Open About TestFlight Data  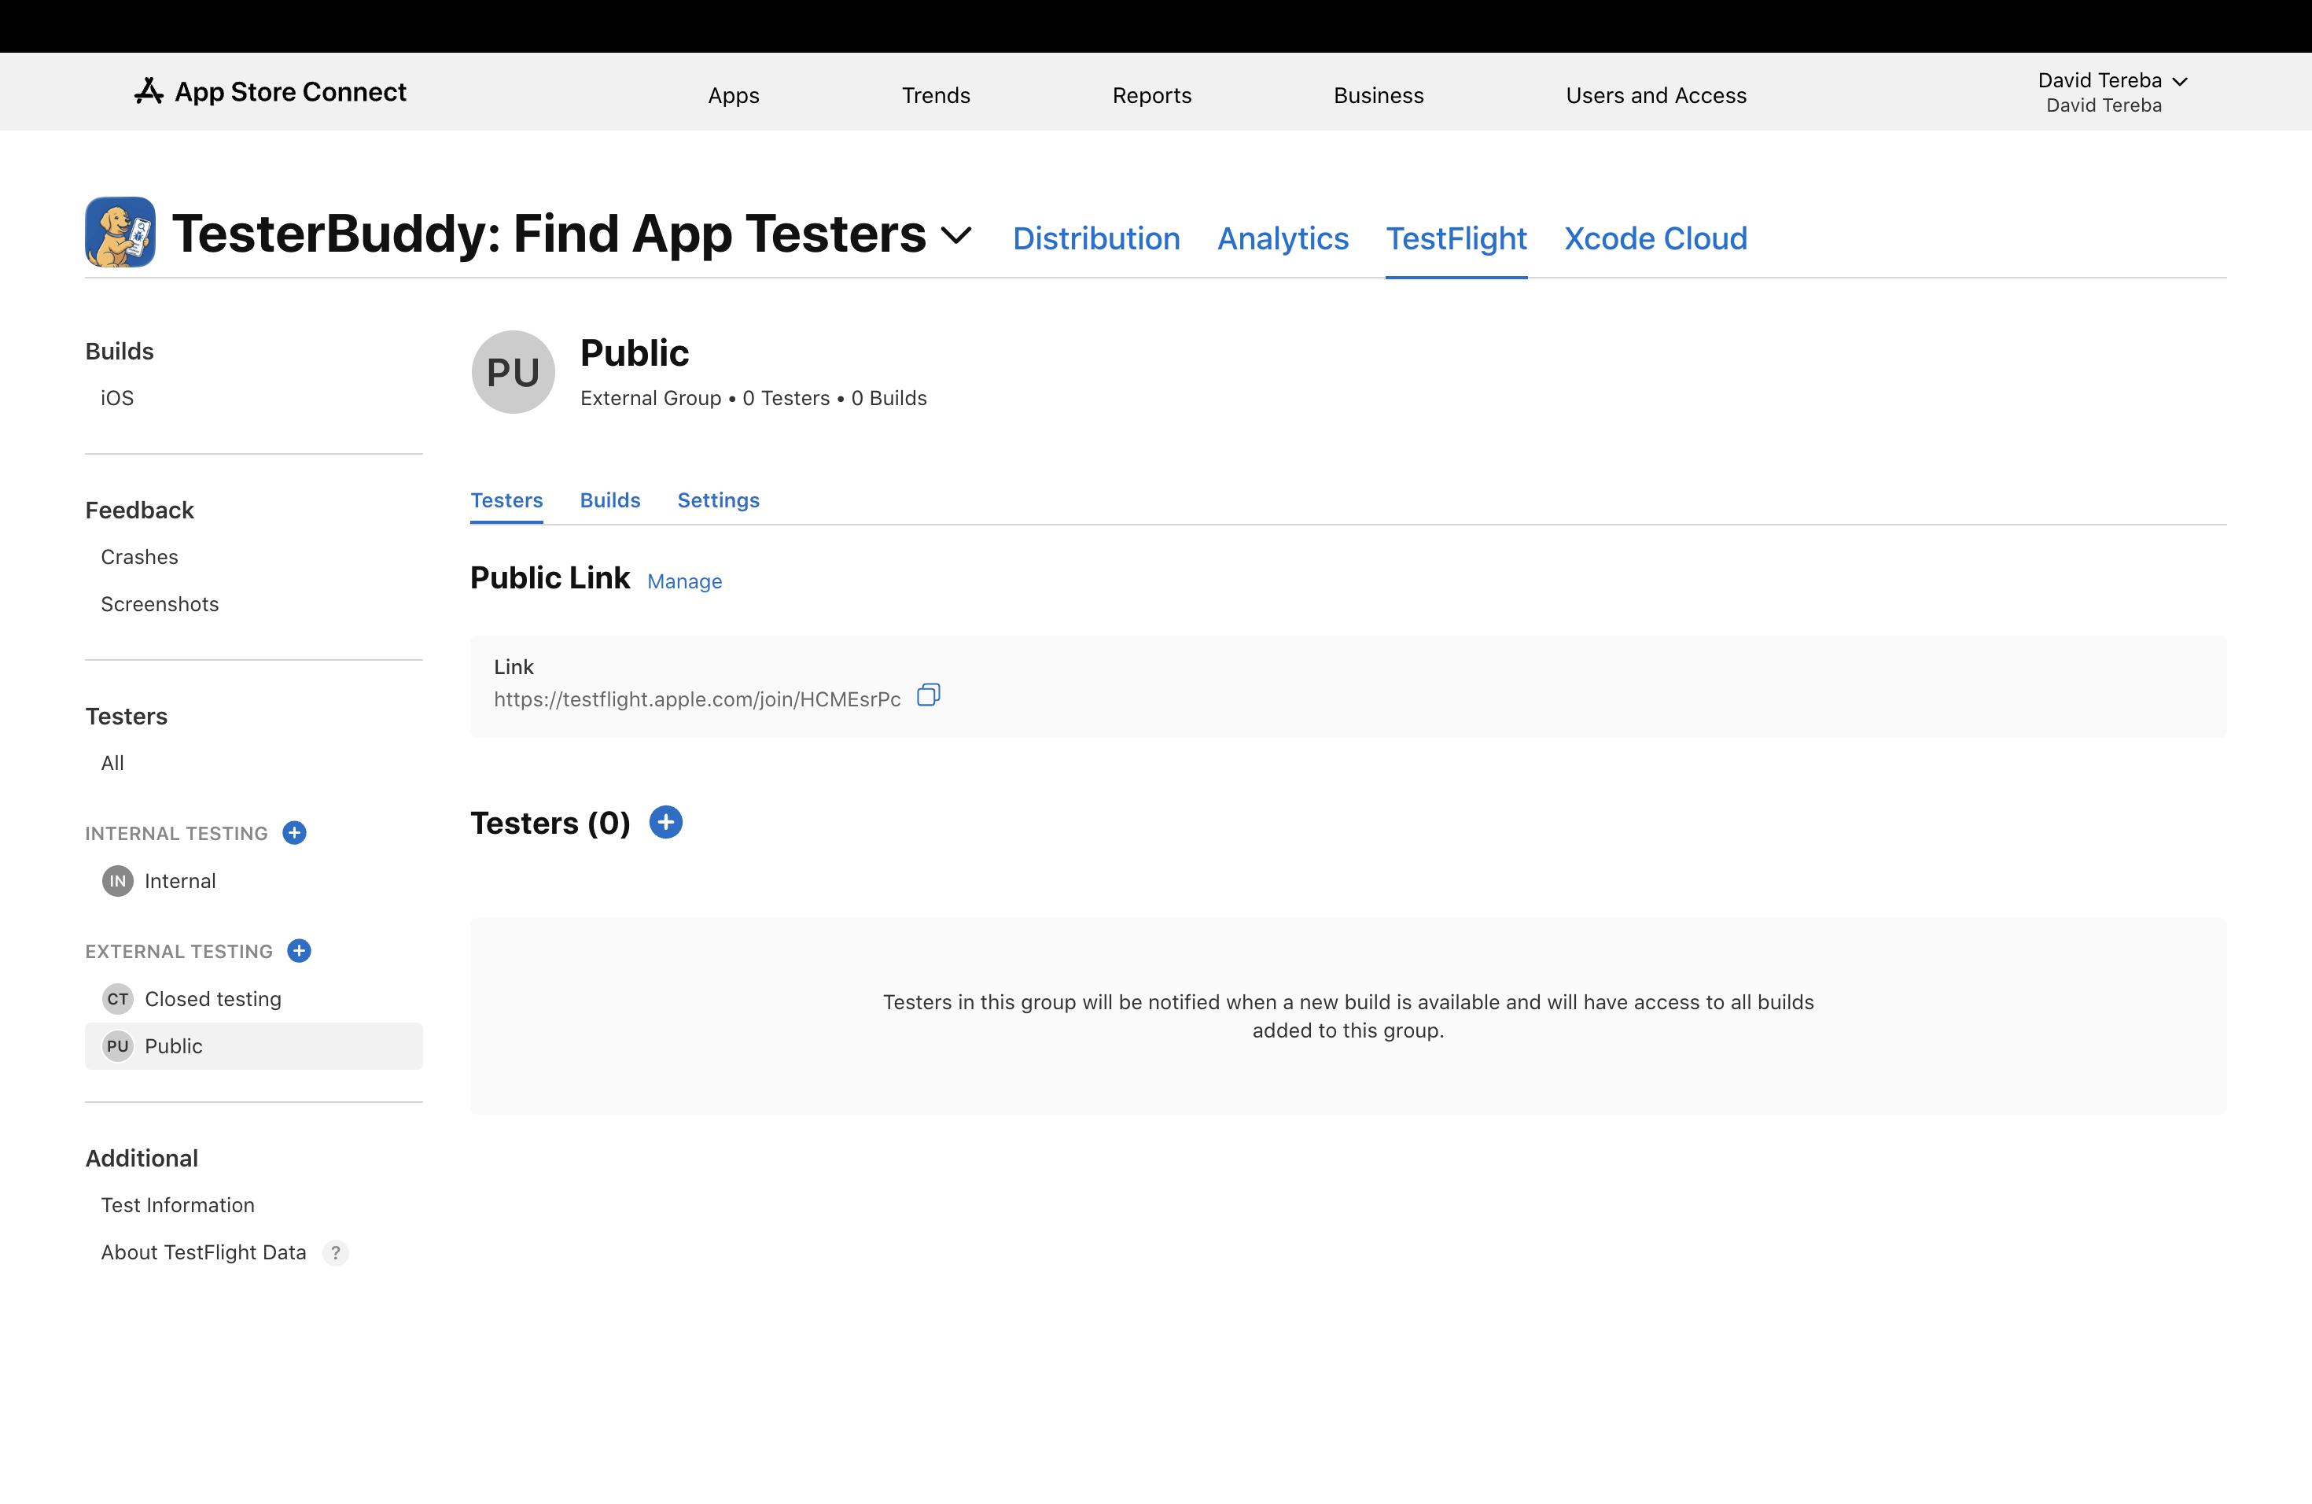(204, 1252)
